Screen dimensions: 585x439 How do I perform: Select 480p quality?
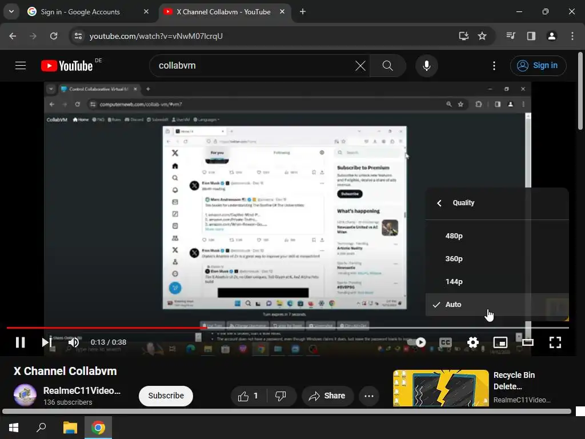[497, 236]
